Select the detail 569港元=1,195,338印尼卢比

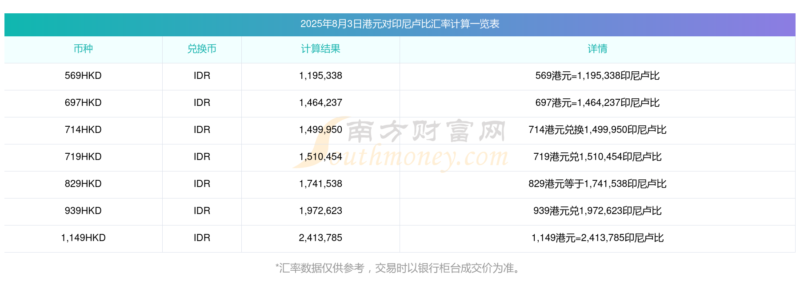click(x=597, y=76)
